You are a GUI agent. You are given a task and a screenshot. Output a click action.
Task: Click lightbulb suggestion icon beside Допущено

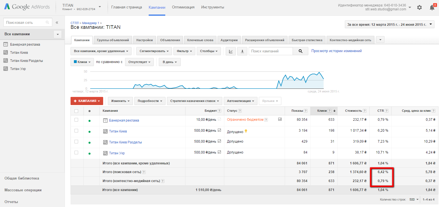[x=246, y=131]
